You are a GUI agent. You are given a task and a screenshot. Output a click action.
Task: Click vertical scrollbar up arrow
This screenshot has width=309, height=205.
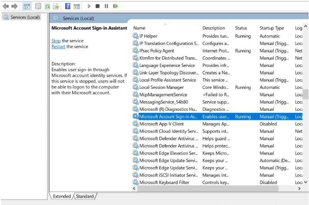click(x=305, y=26)
